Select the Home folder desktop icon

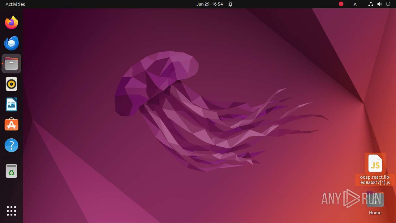pos(375,200)
